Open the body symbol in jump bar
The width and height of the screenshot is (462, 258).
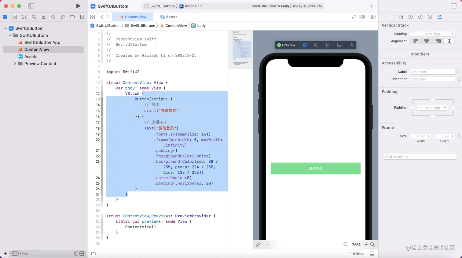tap(199, 26)
